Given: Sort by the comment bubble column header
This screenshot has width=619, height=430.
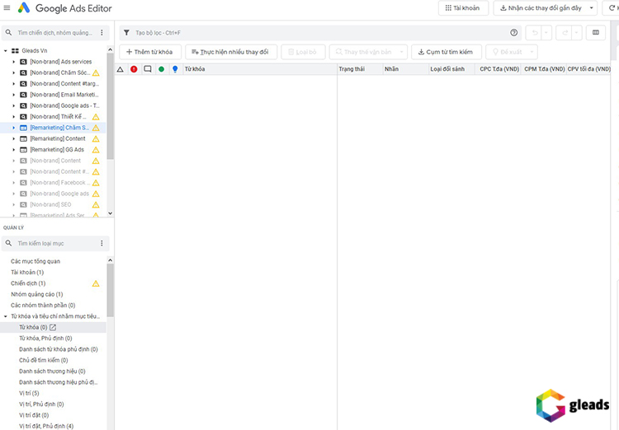Looking at the screenshot, I should pyautogui.click(x=147, y=69).
